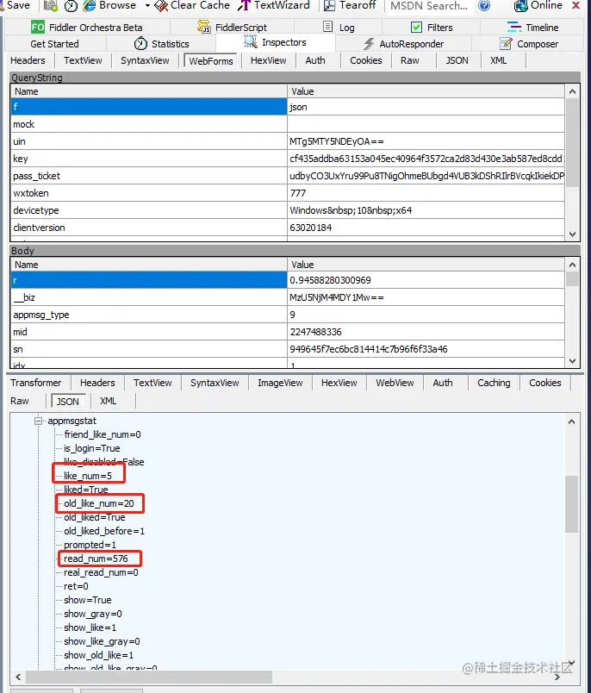This screenshot has width=591, height=693.
Task: Open response Caching tab
Action: point(494,383)
